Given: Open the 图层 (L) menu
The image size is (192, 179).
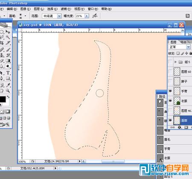Looking at the screenshot, I should 39,9.
